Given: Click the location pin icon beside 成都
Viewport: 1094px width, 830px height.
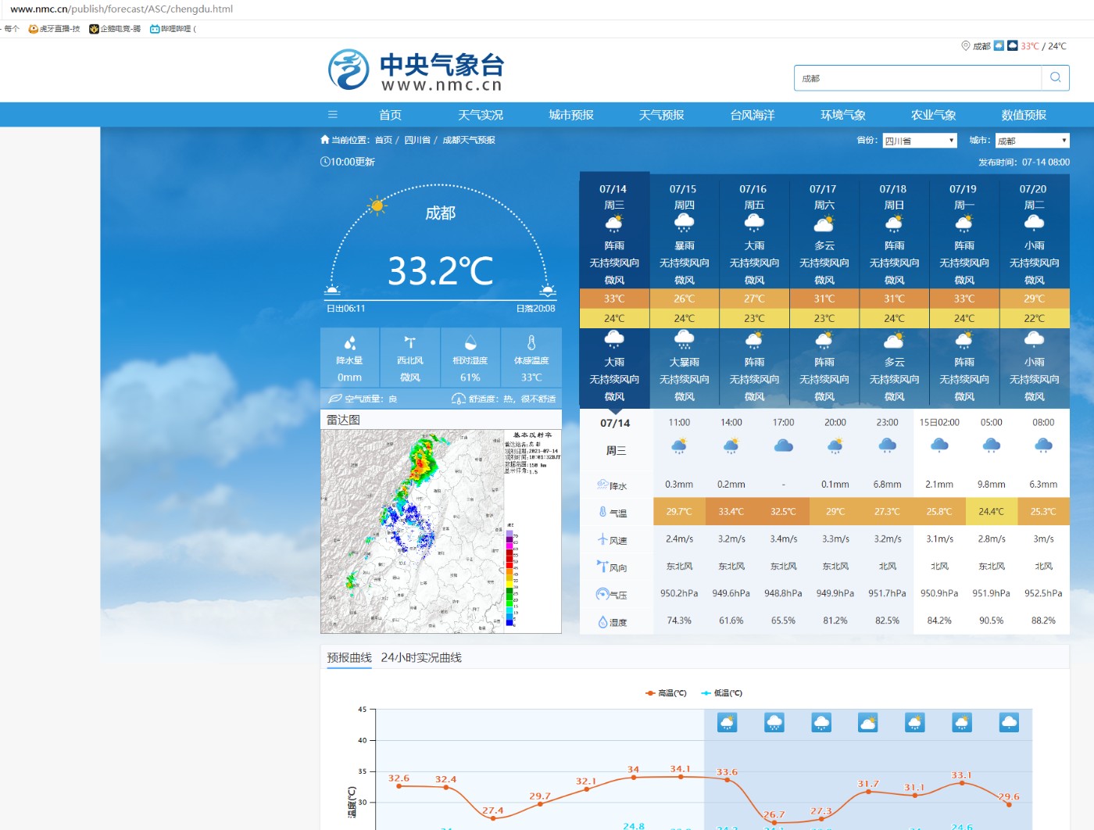Looking at the screenshot, I should [965, 46].
